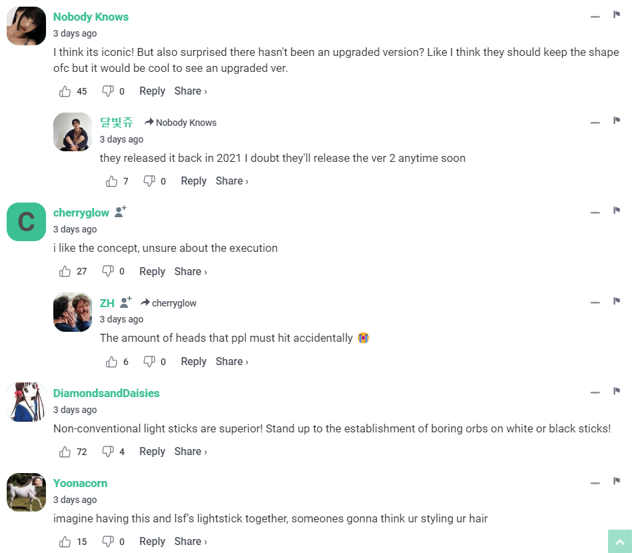The image size is (636, 553).
Task: Reply to the 달빛쥬 comment
Action: point(193,181)
